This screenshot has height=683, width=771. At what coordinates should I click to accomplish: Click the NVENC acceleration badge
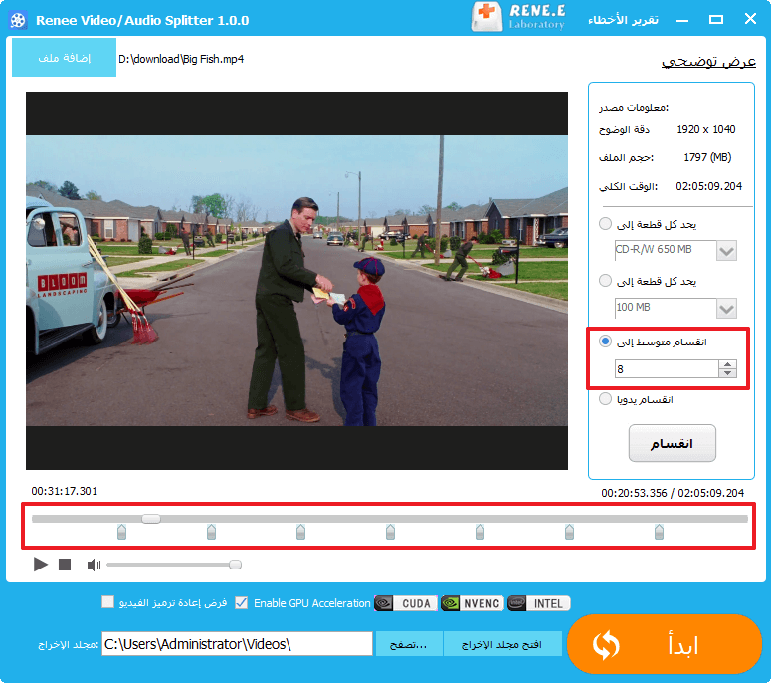coord(472,603)
